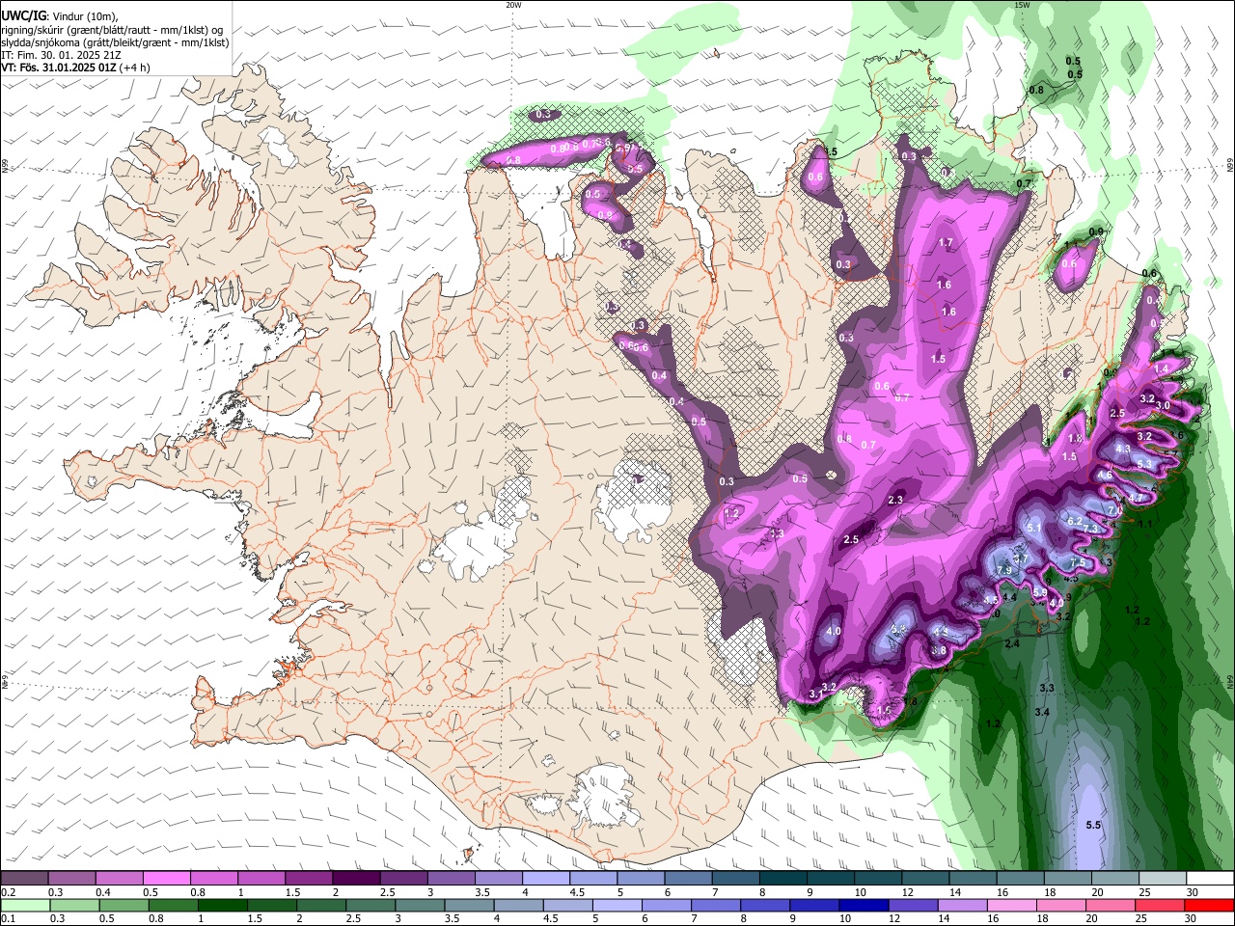Click the '7.5' precipitation value on the map
The height and width of the screenshot is (926, 1235).
(x=1079, y=562)
